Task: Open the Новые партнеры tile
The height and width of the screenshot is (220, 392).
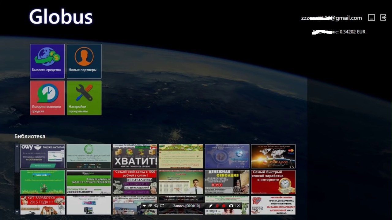Action: click(84, 61)
